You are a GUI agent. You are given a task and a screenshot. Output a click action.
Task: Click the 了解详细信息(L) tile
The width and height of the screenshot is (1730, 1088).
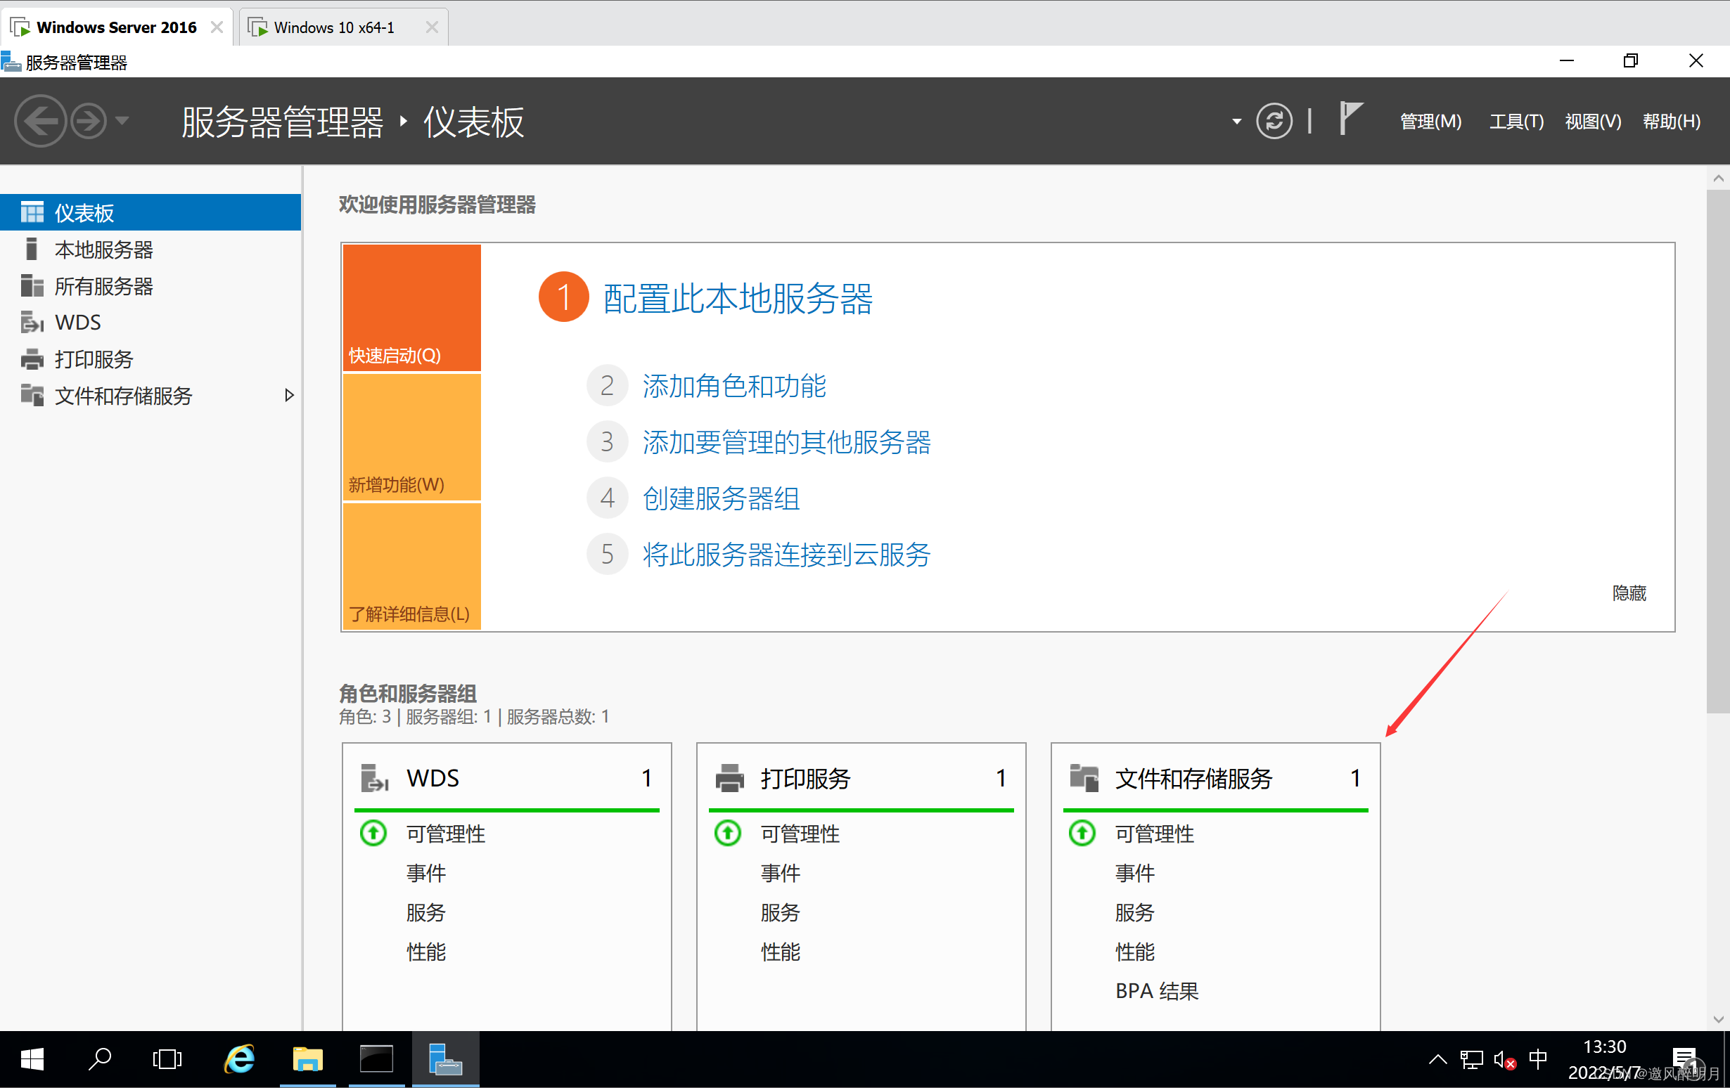pos(411,566)
